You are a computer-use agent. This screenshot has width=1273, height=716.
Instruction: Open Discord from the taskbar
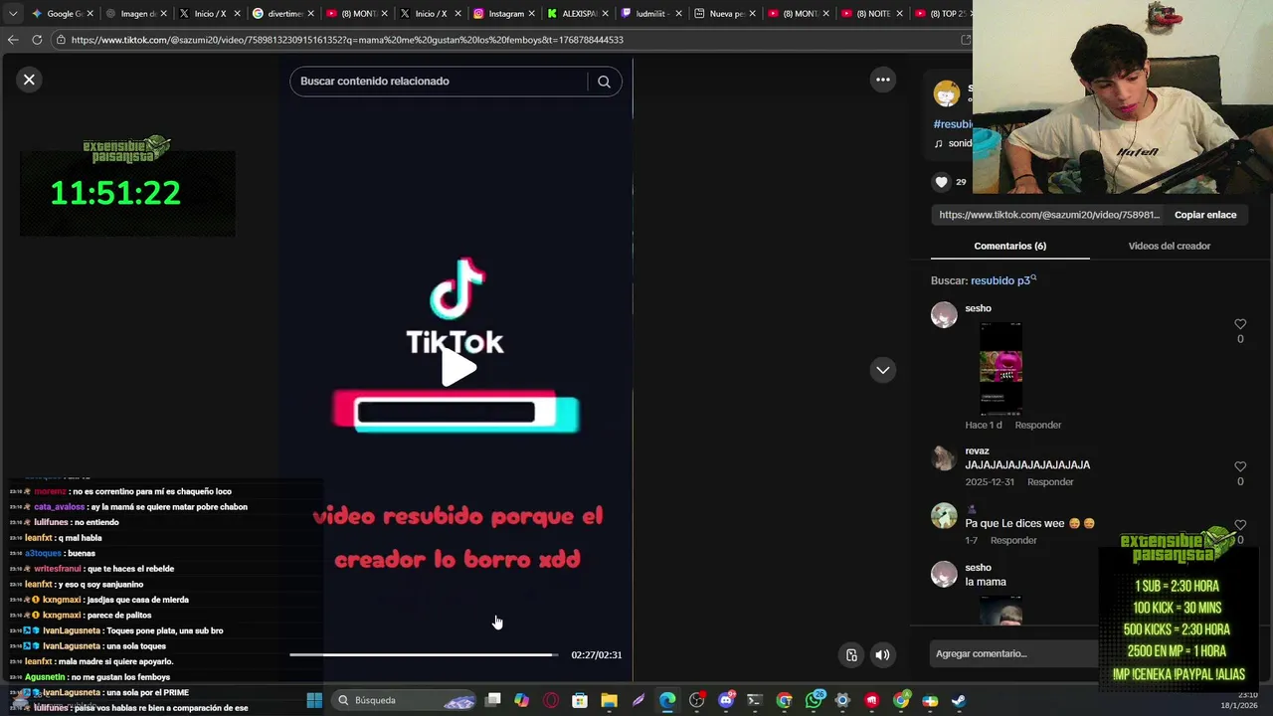coord(726,700)
